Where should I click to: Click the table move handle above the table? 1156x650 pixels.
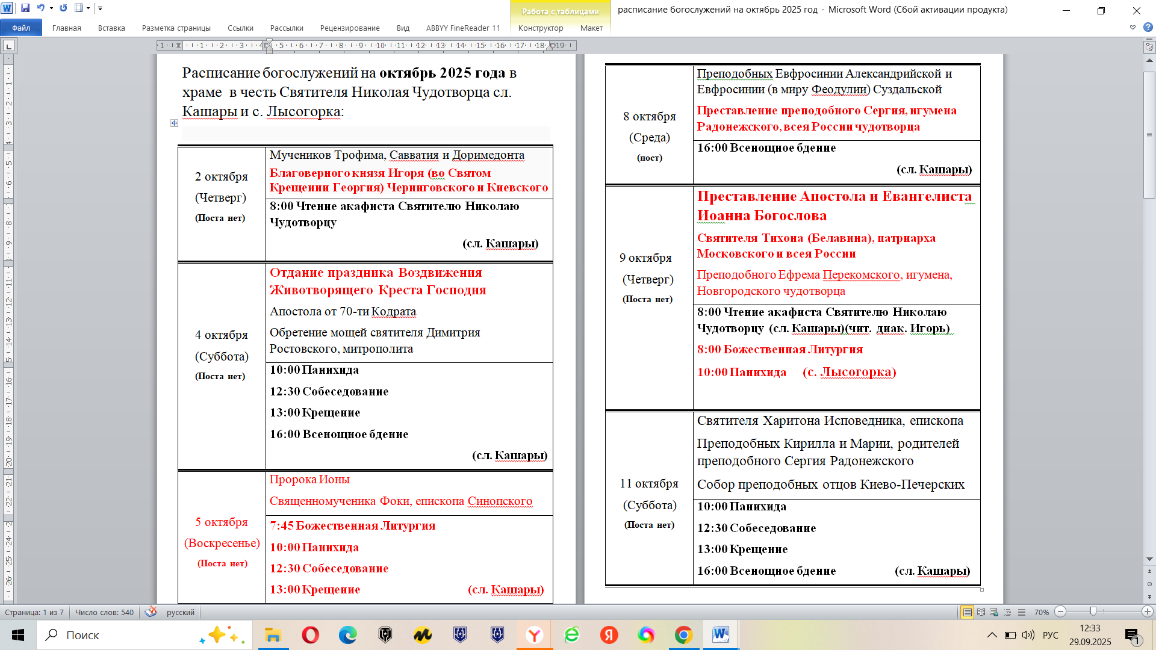point(174,123)
